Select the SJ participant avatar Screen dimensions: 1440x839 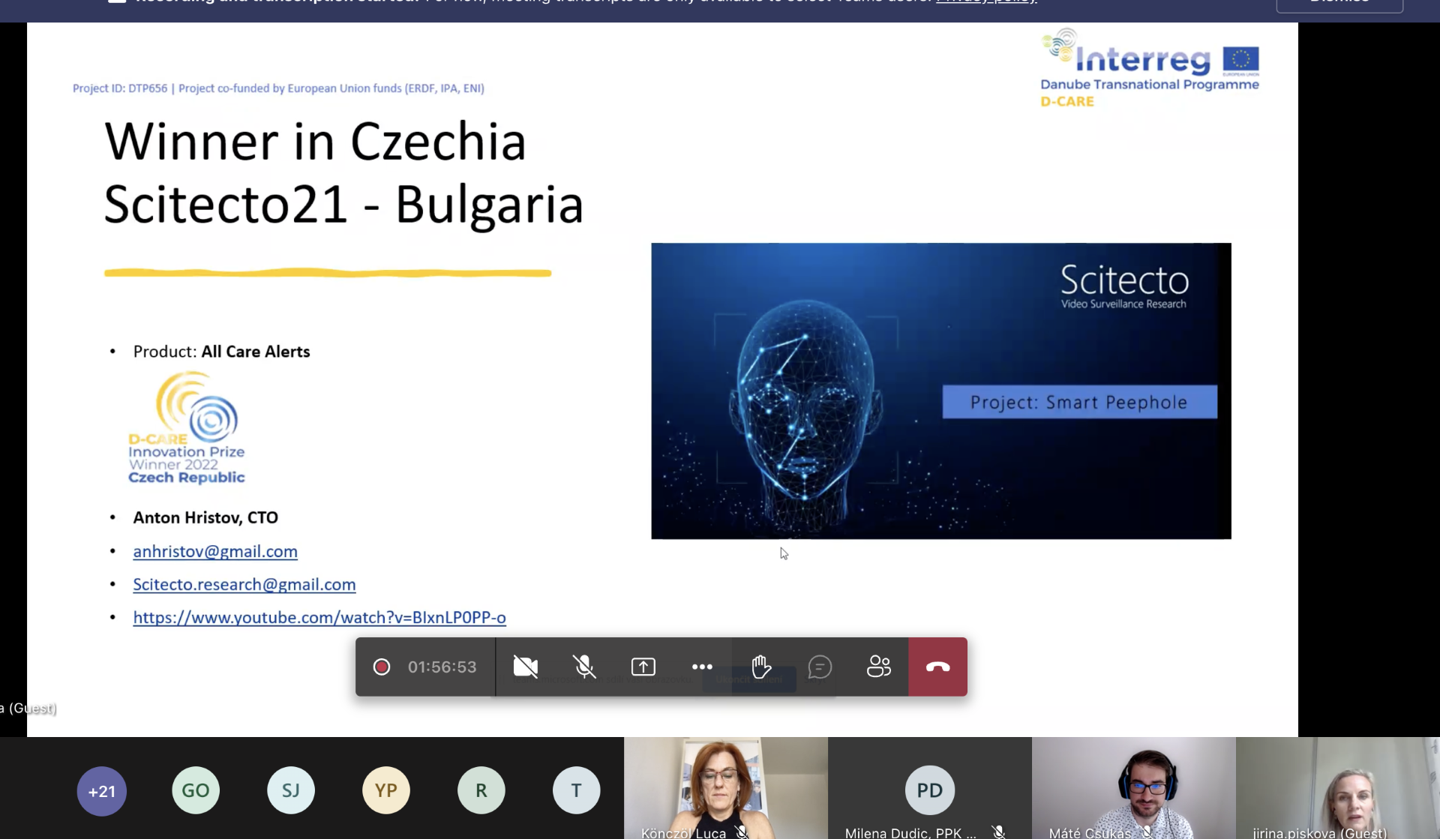coord(291,790)
